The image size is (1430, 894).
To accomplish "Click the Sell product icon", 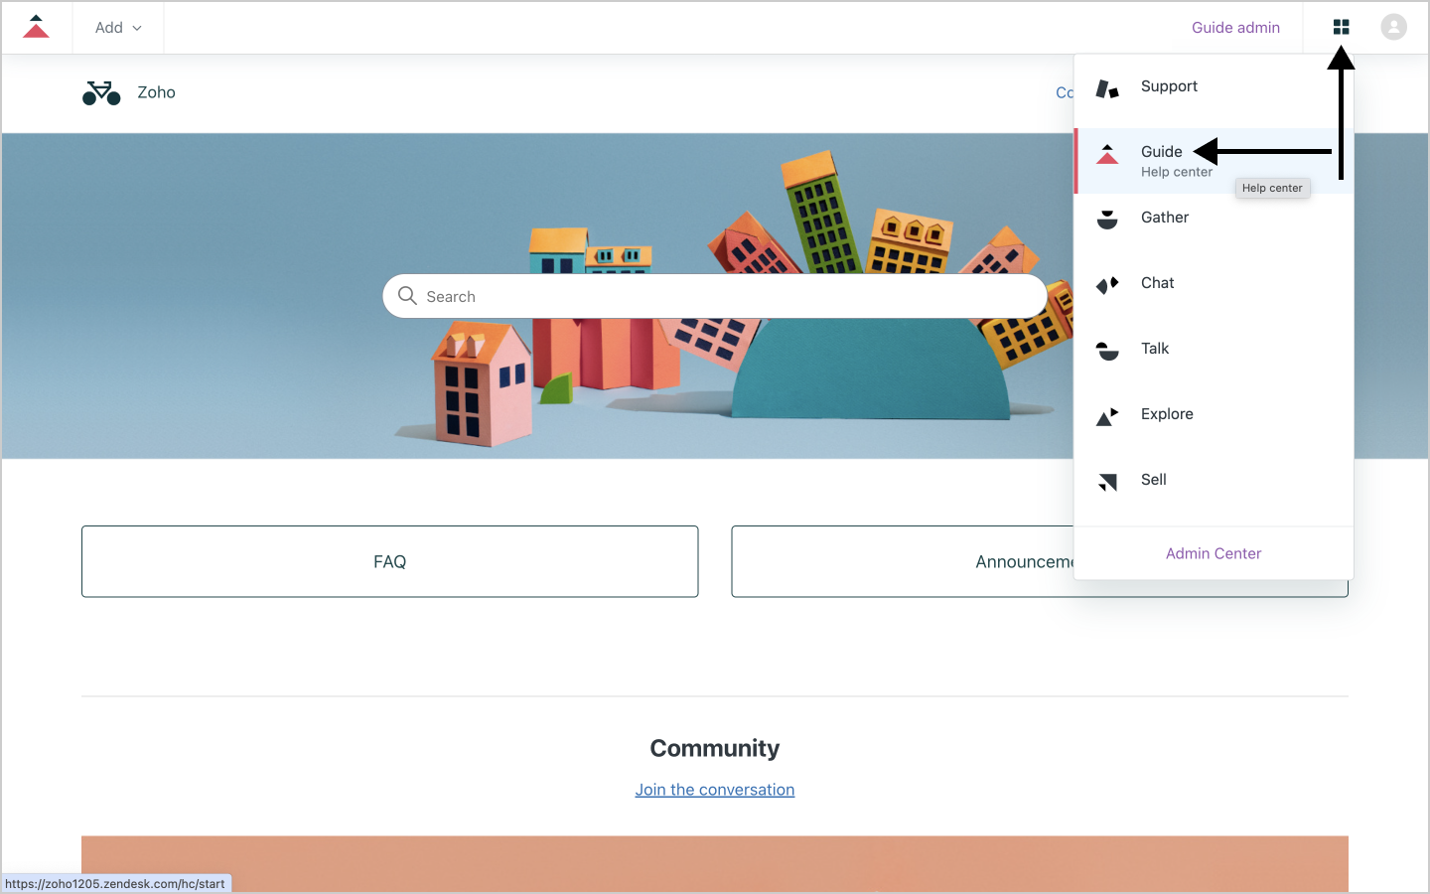I will (x=1107, y=482).
